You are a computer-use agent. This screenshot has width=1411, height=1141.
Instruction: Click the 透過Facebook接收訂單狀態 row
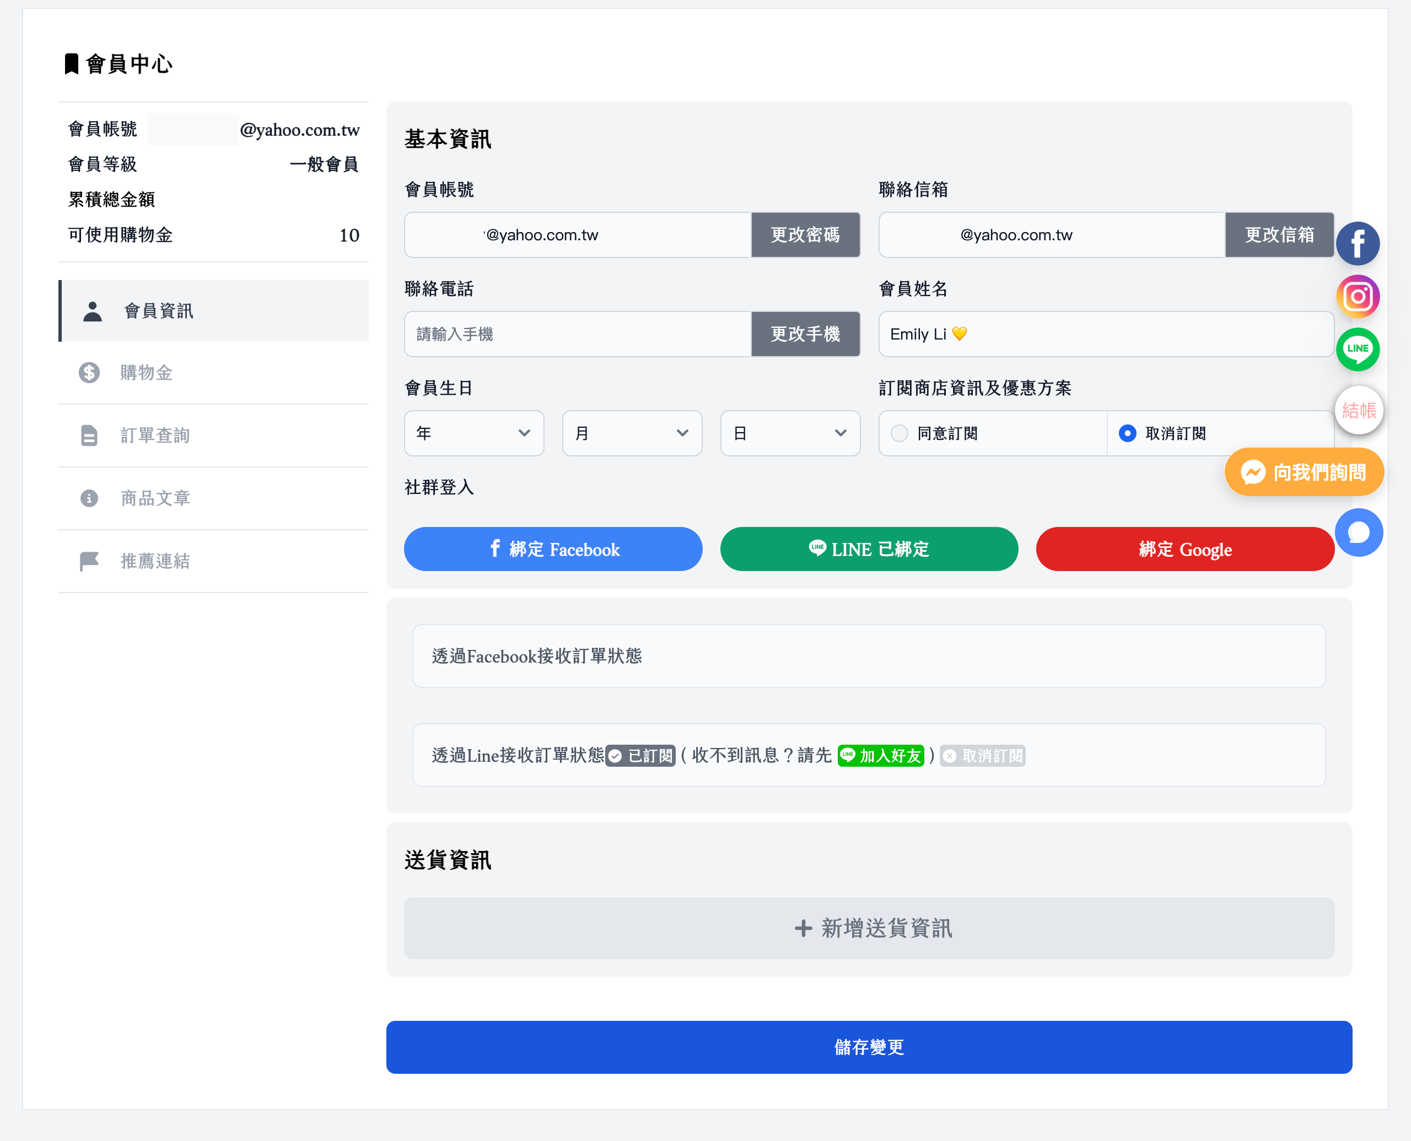click(x=869, y=656)
